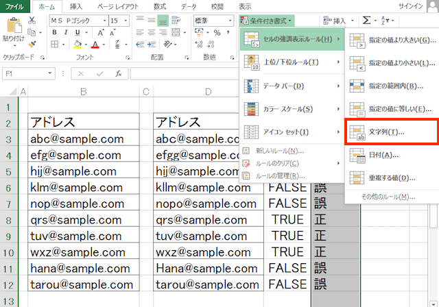Click the Paste clipboard icon
439x307 pixels.
(x=14, y=26)
